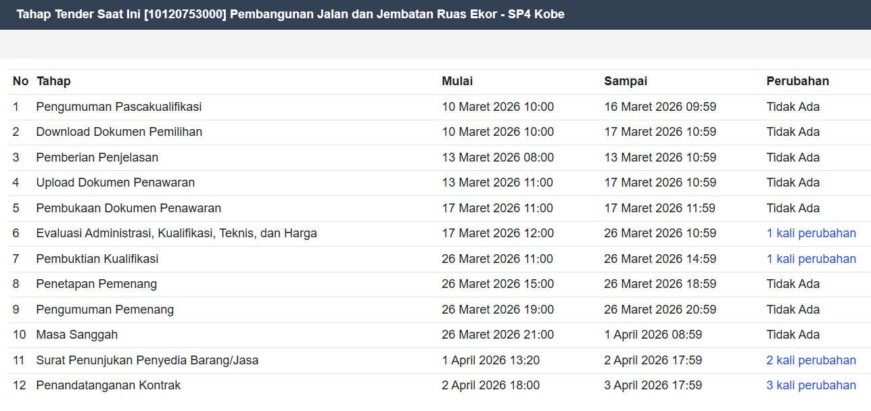Open the change link for Pembuktian Kualifikasi row
Screen dimensions: 871x411
[811, 259]
